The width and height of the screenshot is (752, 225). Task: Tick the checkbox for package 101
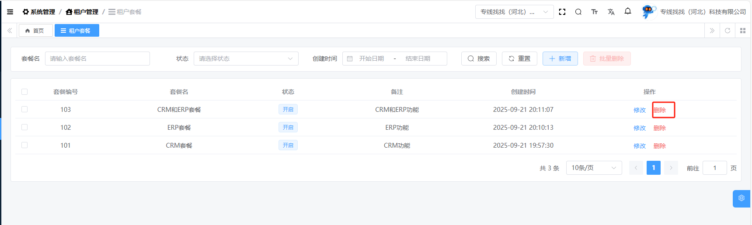pyautogui.click(x=24, y=145)
